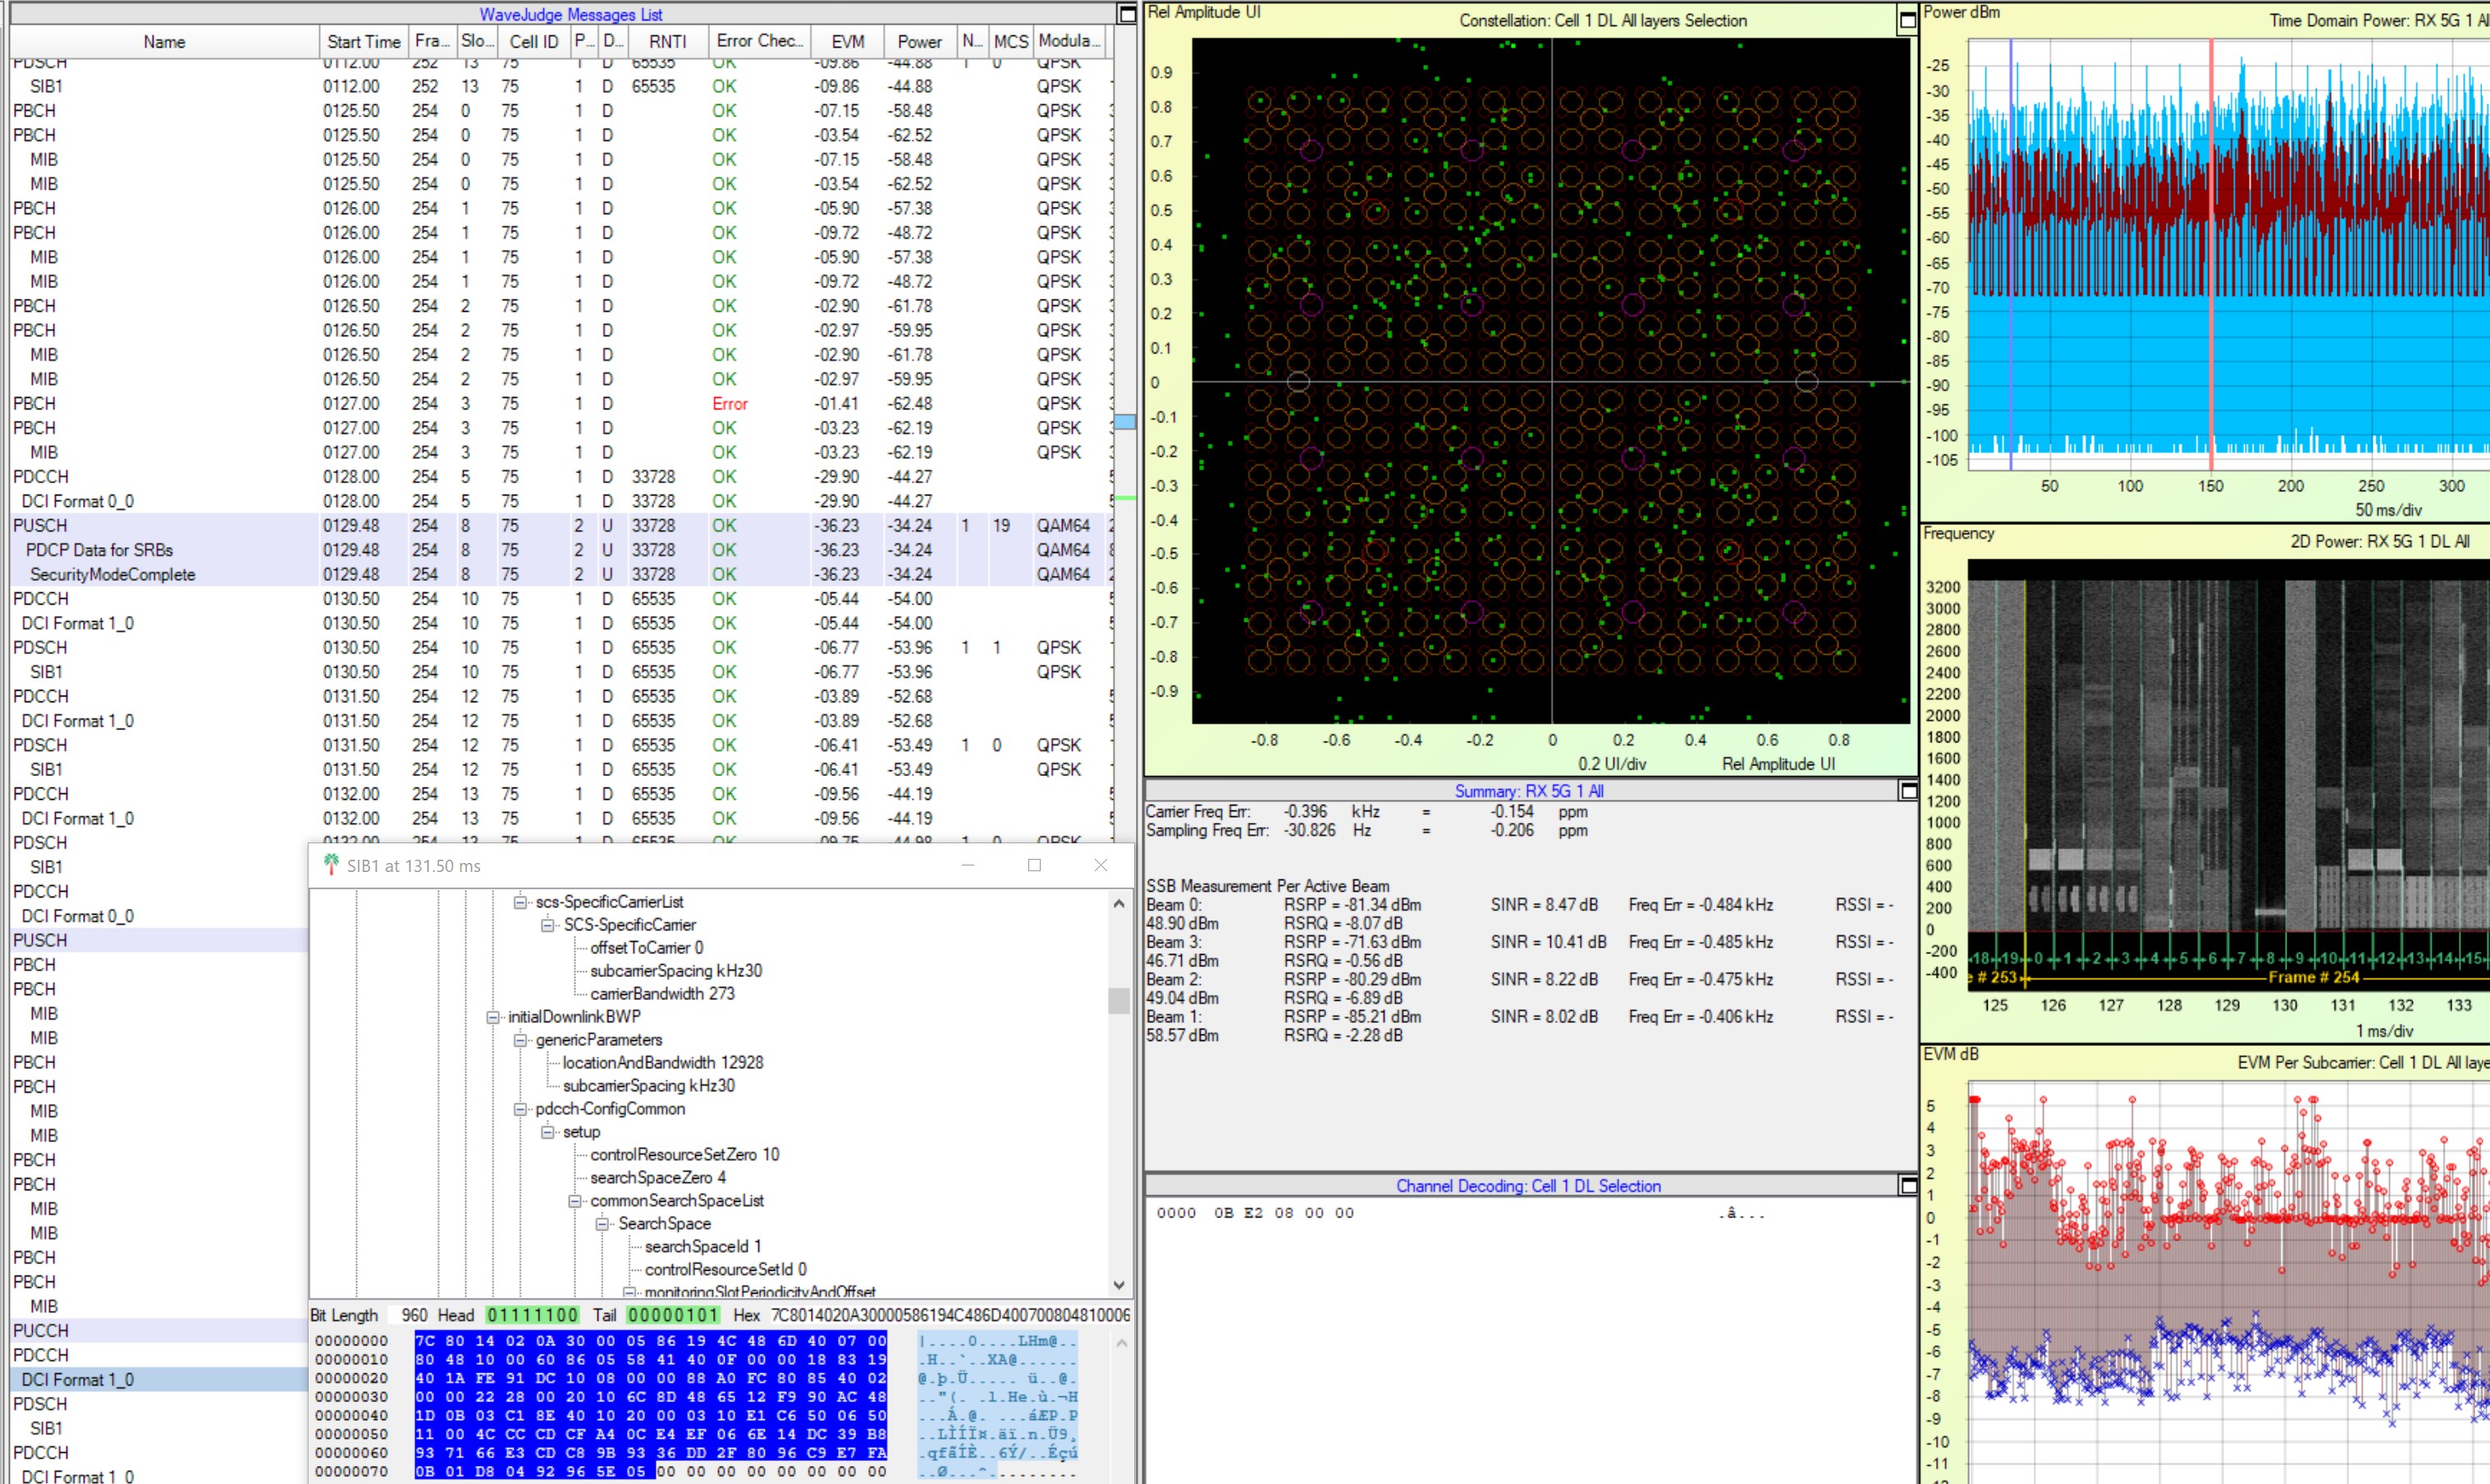The width and height of the screenshot is (2490, 1484).
Task: Select the SecurityModeComplete message row
Action: coord(561,574)
